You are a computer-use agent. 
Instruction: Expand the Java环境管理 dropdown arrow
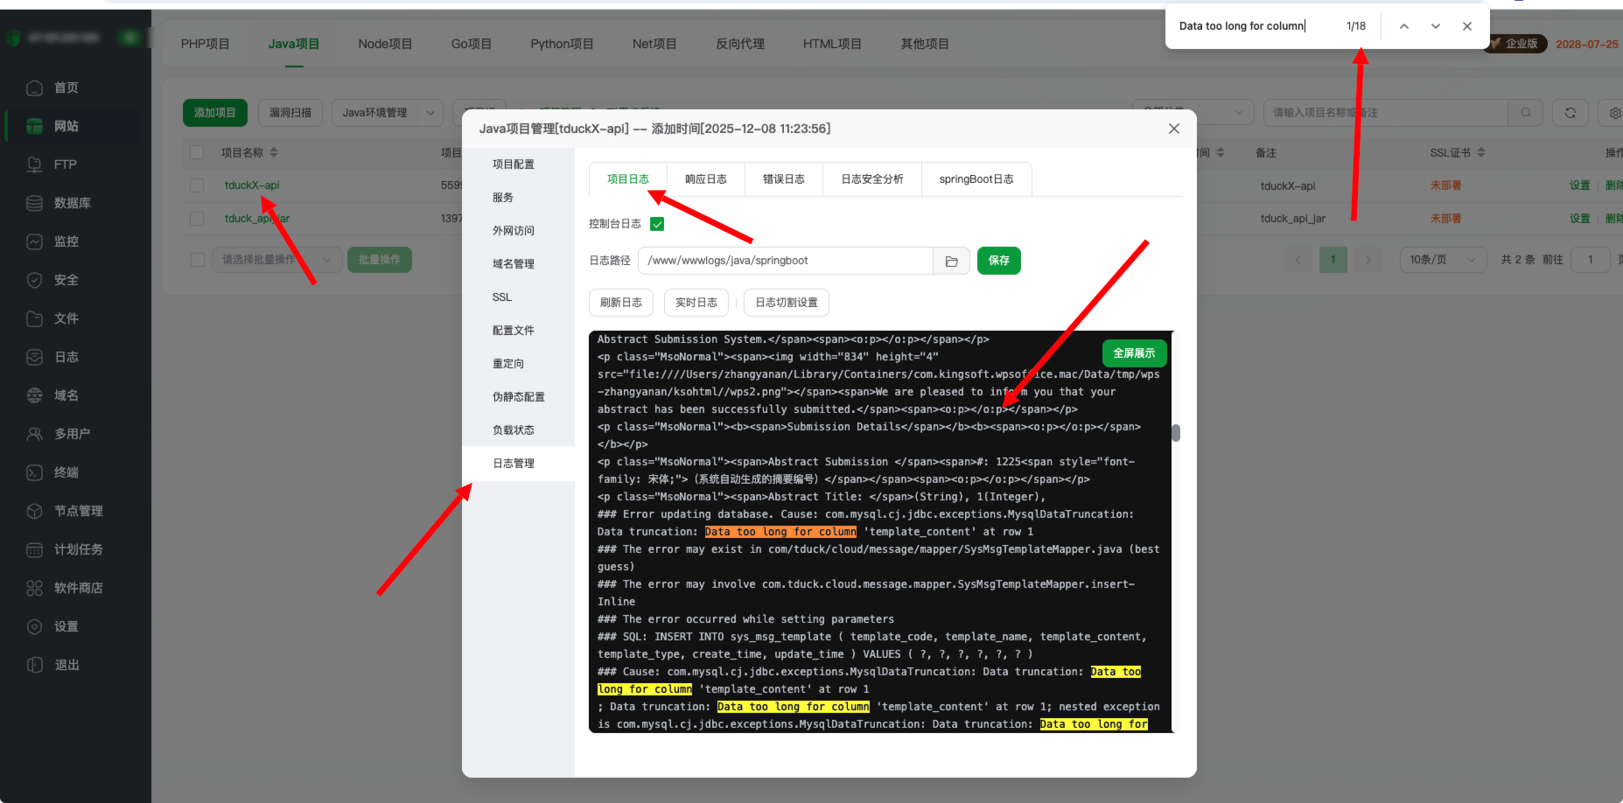(x=430, y=113)
